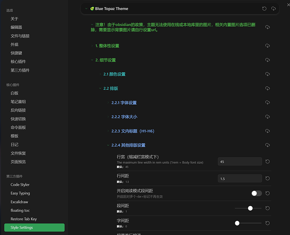Click the 段间距 slider handle
The image size is (290, 235).
pos(250,208)
